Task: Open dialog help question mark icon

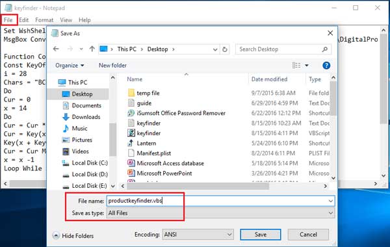Action: [326, 66]
